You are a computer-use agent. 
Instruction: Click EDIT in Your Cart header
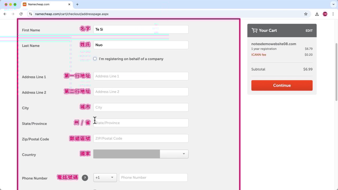(309, 31)
